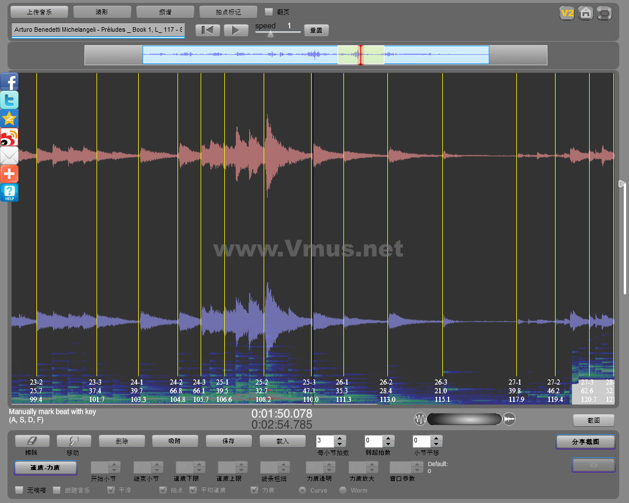Viewport: 629px width, 503px height.
Task: Toggle the 翻页 page-turn checkbox
Action: pos(269,12)
